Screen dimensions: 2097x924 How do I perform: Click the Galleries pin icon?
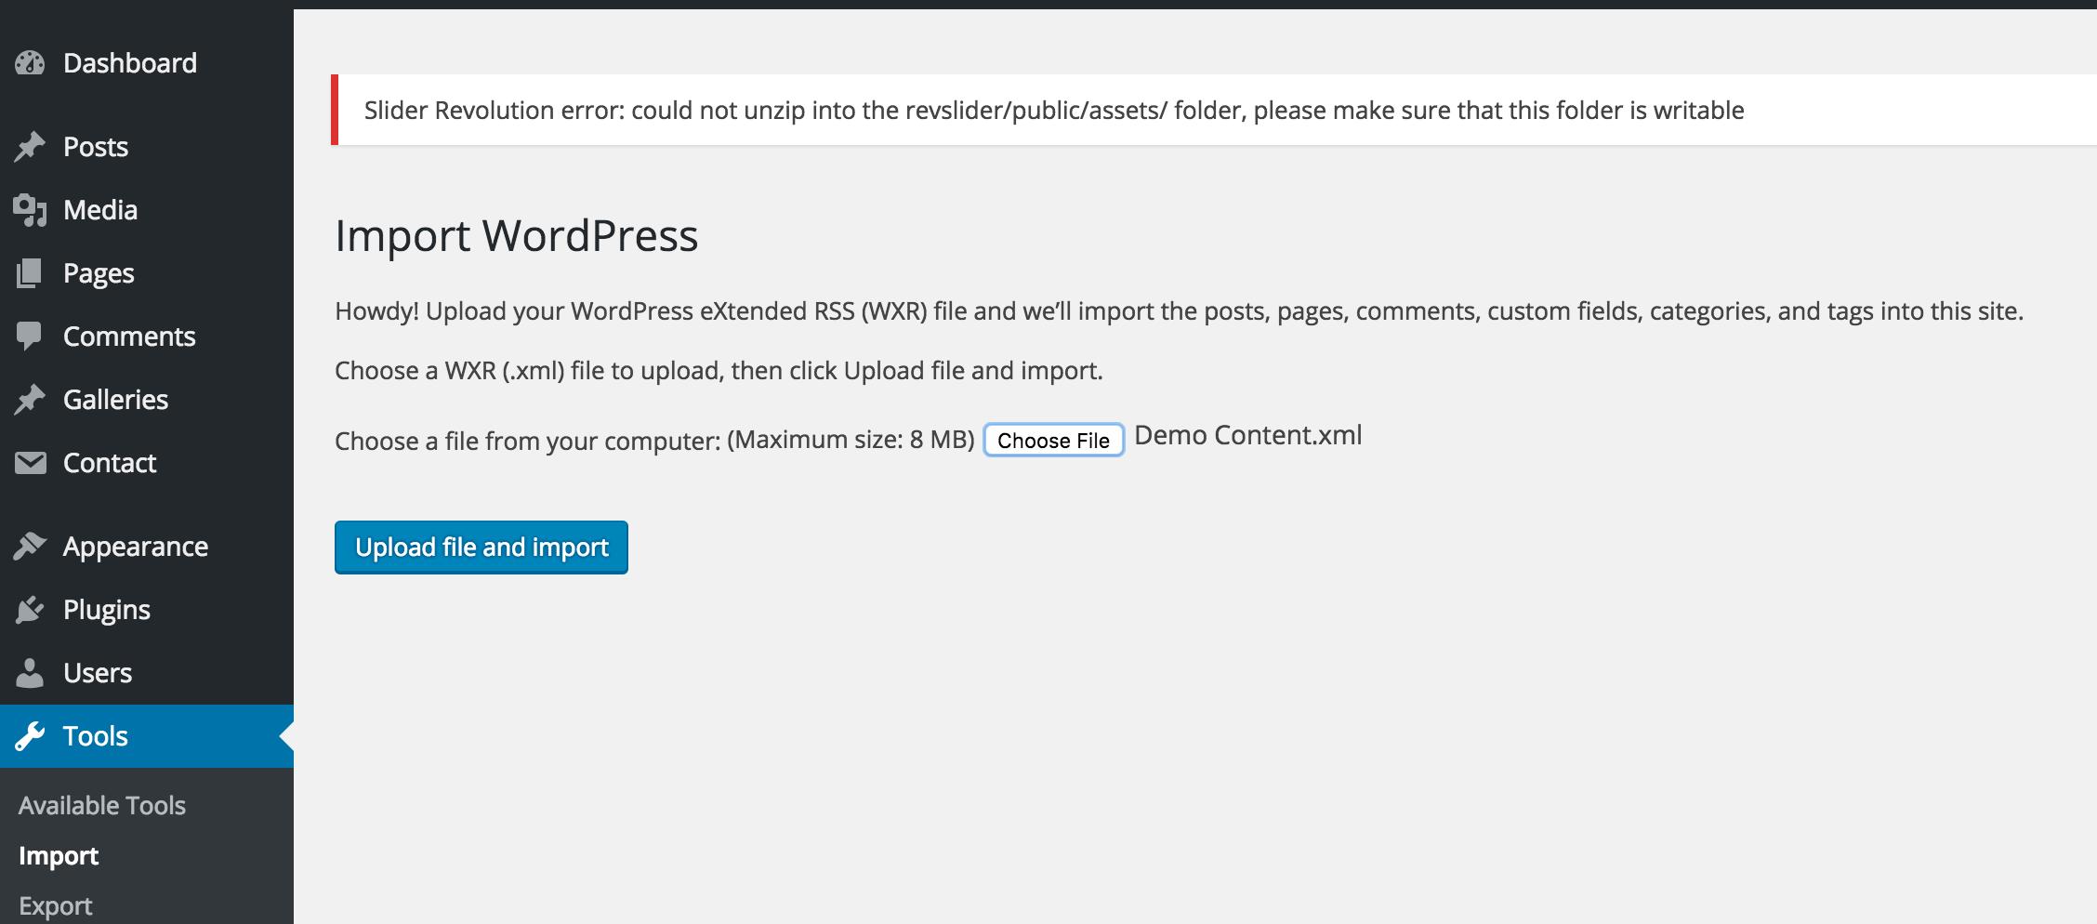pos(31,399)
